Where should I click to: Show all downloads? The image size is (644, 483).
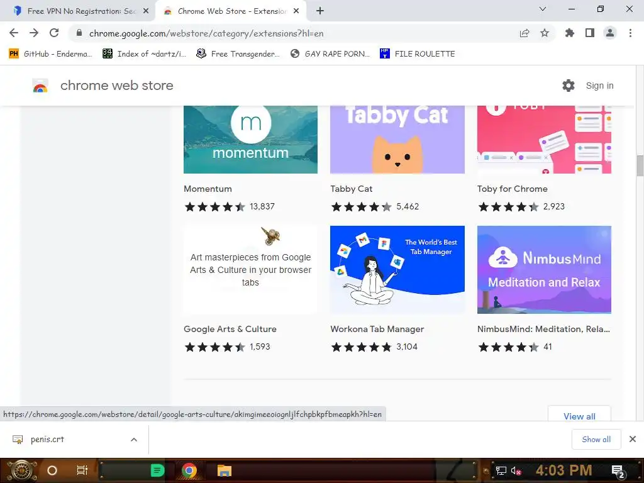(596, 440)
